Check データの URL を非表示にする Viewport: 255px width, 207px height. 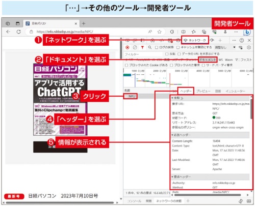(x=179, y=54)
